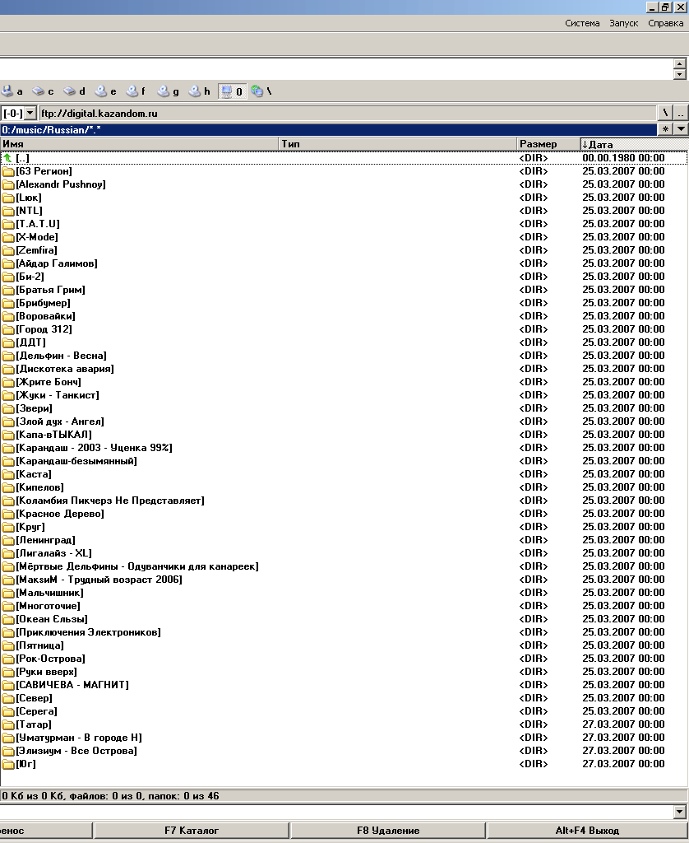
Task: Select the Город 312 folder
Action: coord(344,329)
